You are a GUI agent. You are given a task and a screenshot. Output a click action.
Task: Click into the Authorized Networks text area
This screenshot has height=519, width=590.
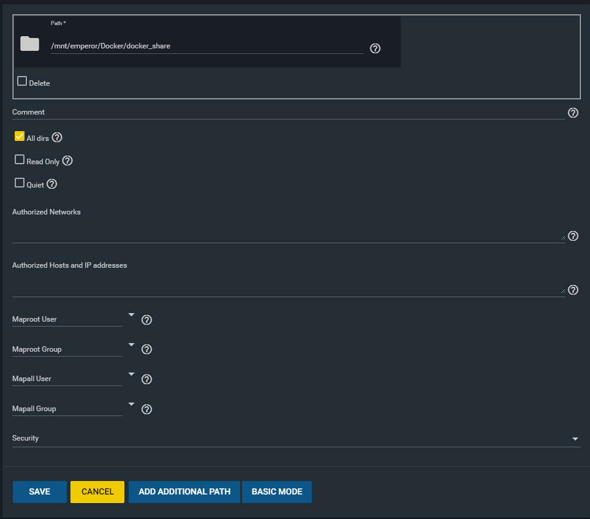pos(289,232)
